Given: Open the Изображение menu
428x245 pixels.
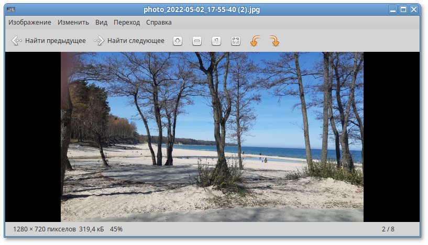Looking at the screenshot, I should pos(30,23).
